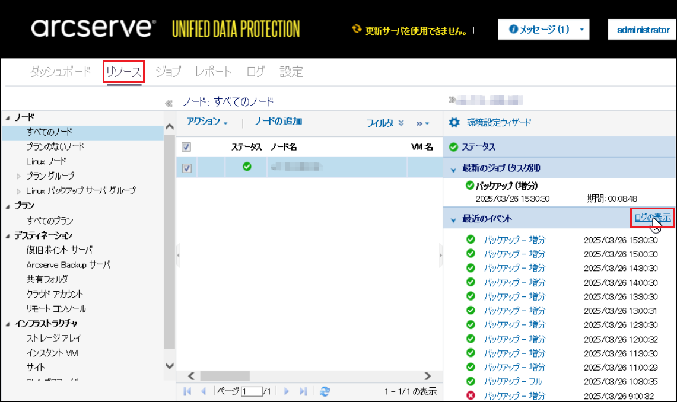This screenshot has width=677, height=402.
Task: Click the green status icon of the node
Action: [x=247, y=167]
